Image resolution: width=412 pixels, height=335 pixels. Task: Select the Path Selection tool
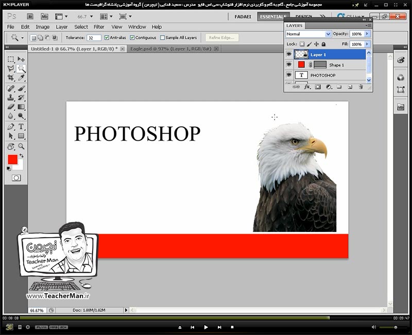click(x=10, y=136)
